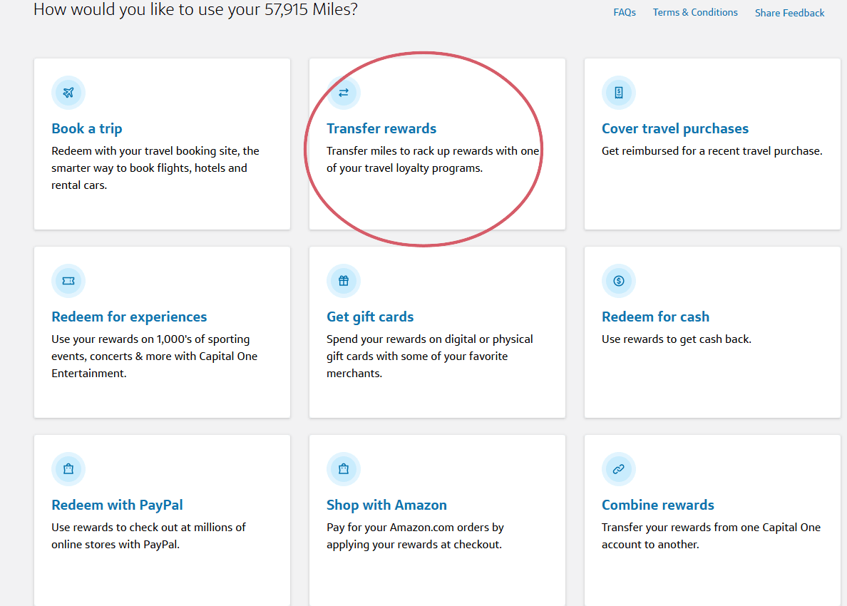Click the transfer arrows icon

coord(344,93)
